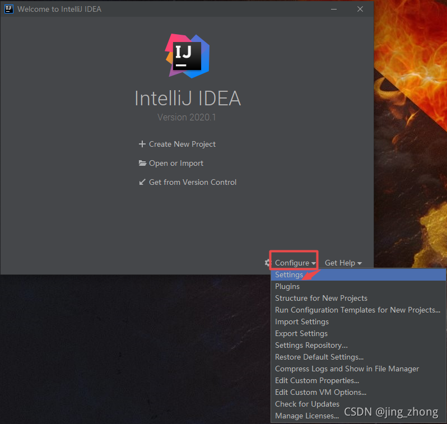Click the IntelliJ IDEA logo image
This screenshot has width=447, height=424.
tap(187, 56)
